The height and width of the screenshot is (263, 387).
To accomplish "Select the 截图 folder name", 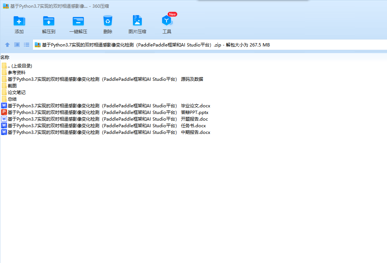I will click(12, 86).
